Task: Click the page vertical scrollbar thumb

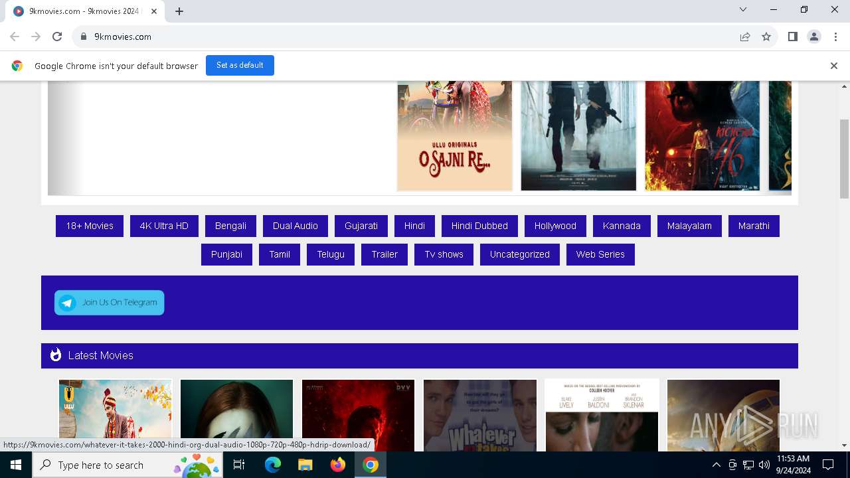Action: [x=844, y=159]
